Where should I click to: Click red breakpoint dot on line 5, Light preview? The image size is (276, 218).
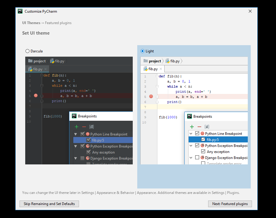[x=151, y=96]
